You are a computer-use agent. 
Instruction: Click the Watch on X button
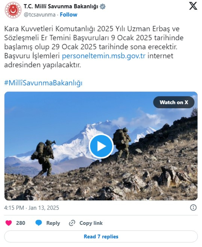click(x=174, y=102)
